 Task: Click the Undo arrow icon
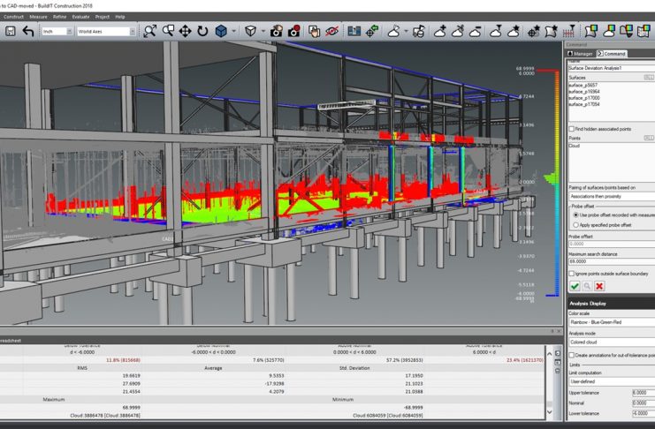pos(28,31)
